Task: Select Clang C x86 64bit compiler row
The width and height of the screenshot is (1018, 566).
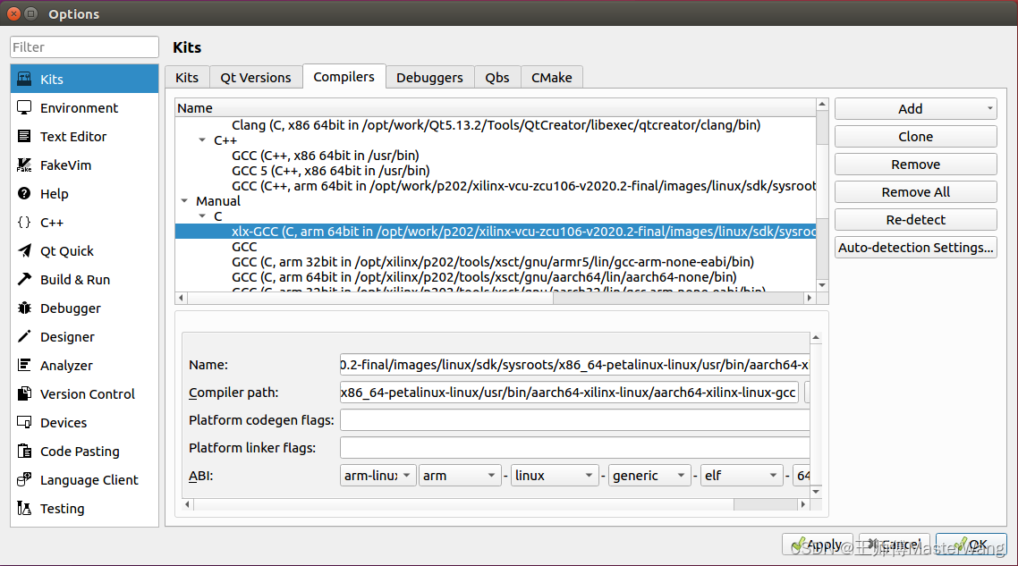Action: pyautogui.click(x=496, y=124)
